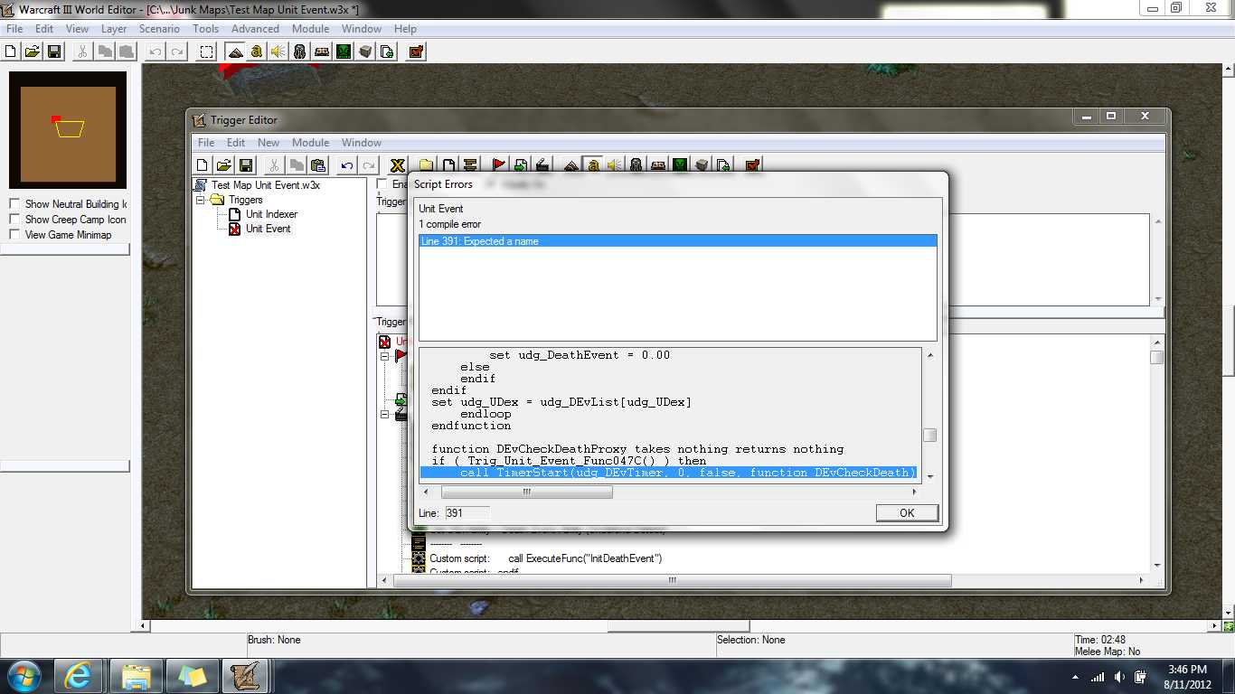1235x694 pixels.
Task: Open the Module menu in Trigger Editor
Action: [310, 143]
